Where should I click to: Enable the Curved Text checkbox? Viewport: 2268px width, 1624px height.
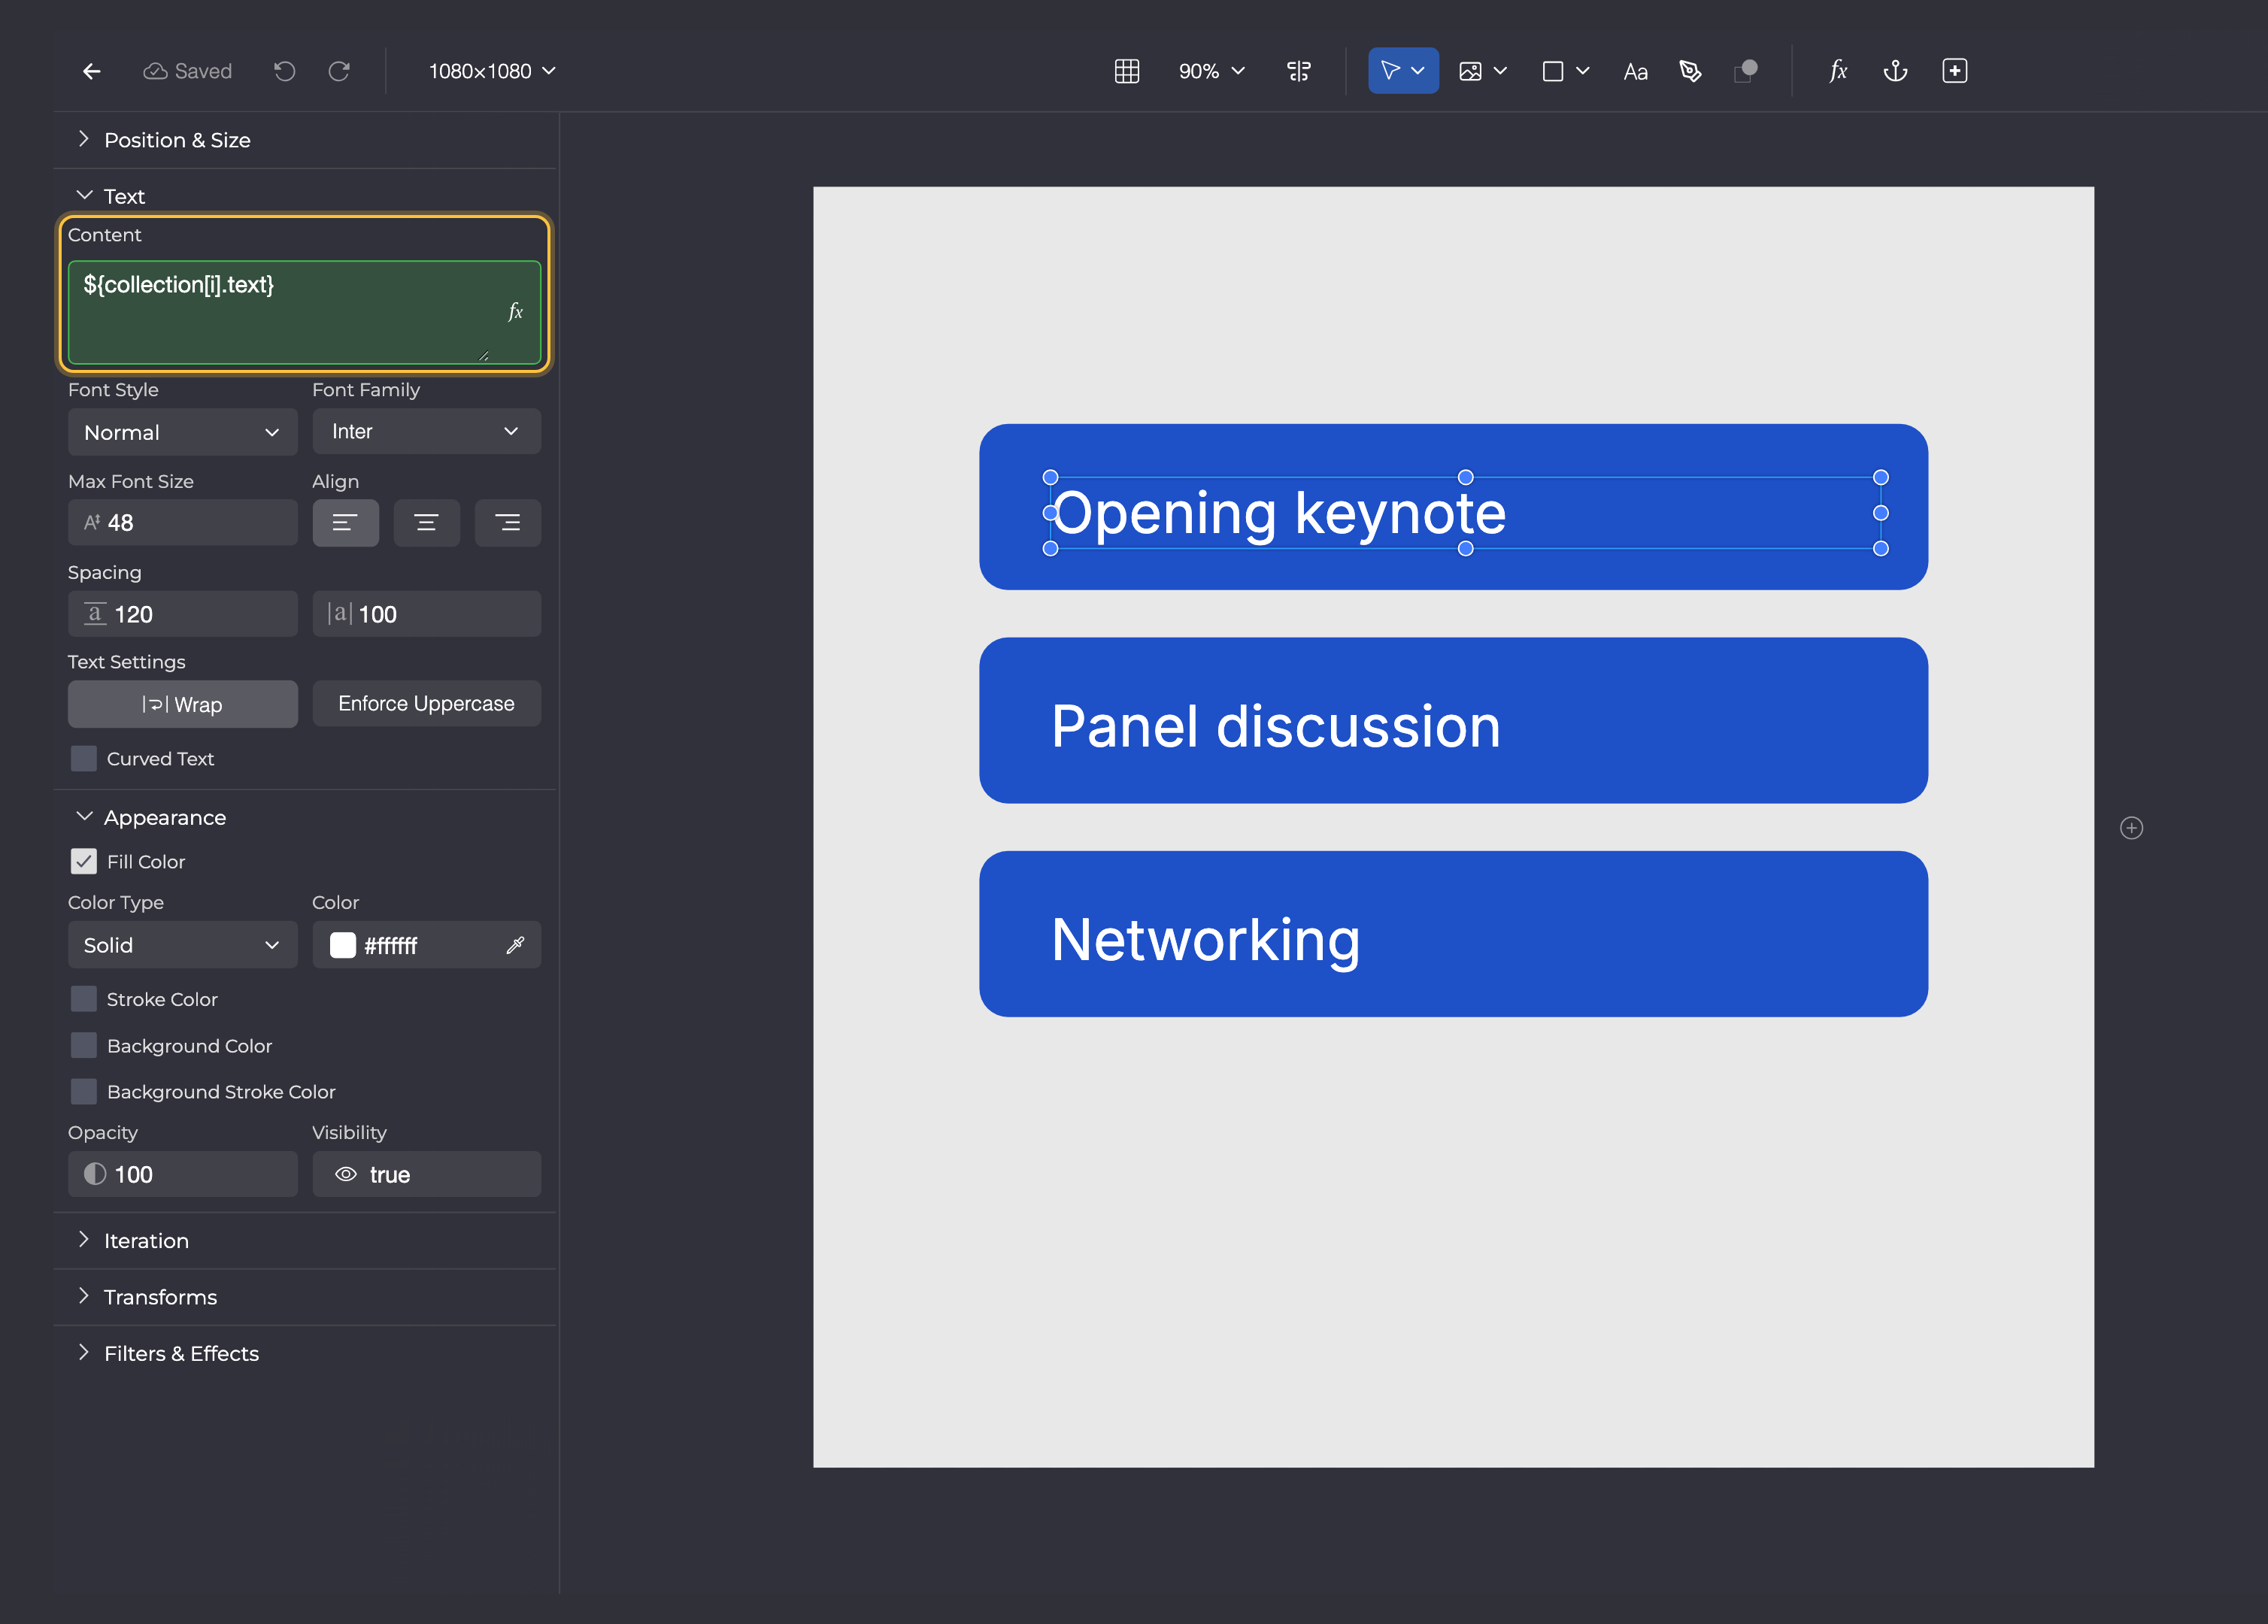(x=84, y=759)
